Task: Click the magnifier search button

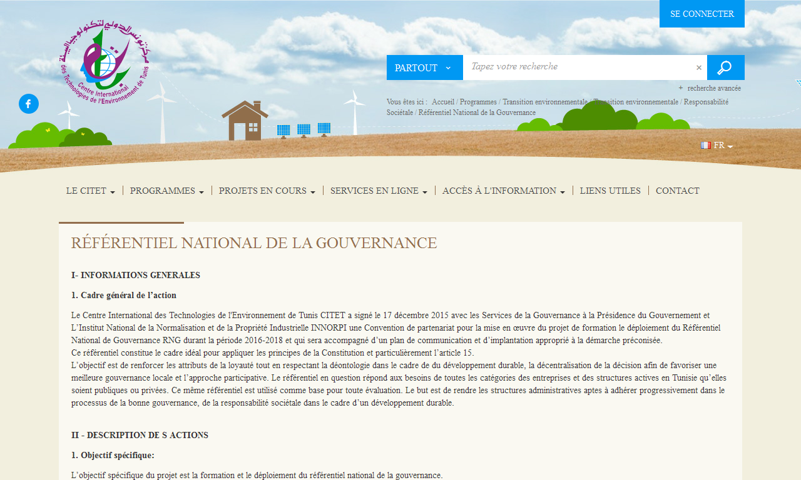Action: (x=726, y=67)
